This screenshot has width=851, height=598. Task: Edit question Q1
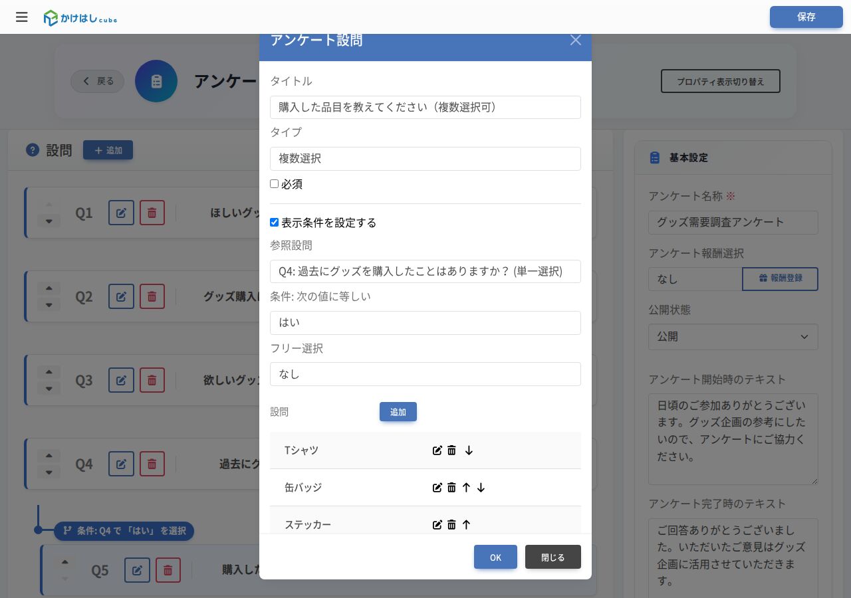(x=121, y=213)
